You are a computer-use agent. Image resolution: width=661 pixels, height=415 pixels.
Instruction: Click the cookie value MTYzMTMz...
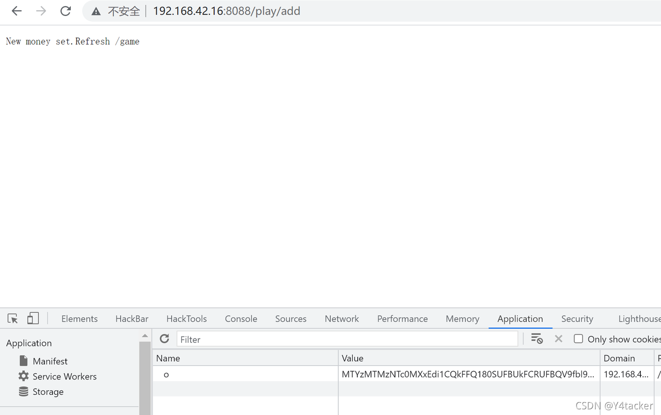pos(468,374)
